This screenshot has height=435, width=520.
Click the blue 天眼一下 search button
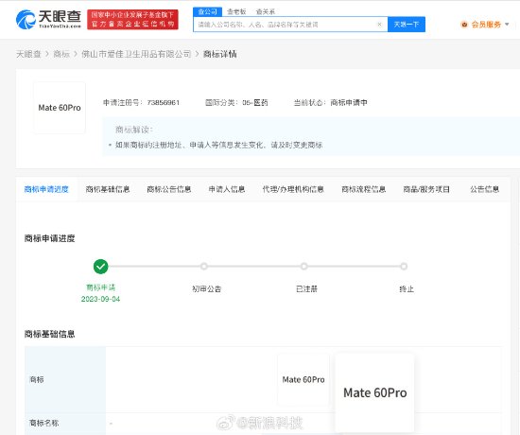407,25
